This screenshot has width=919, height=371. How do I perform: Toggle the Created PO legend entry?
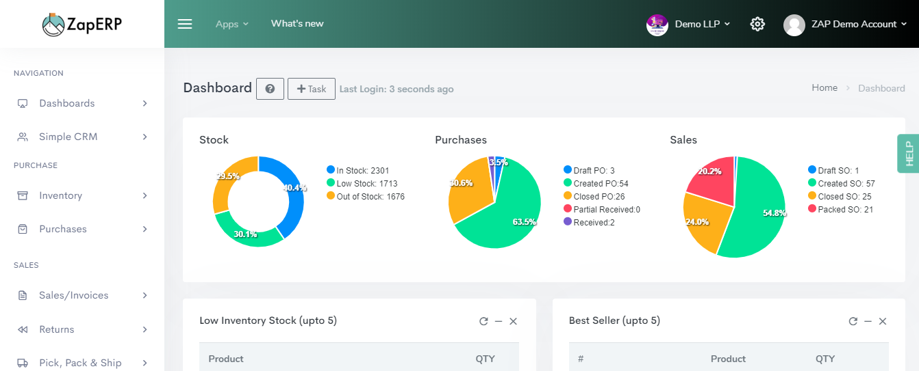point(596,184)
